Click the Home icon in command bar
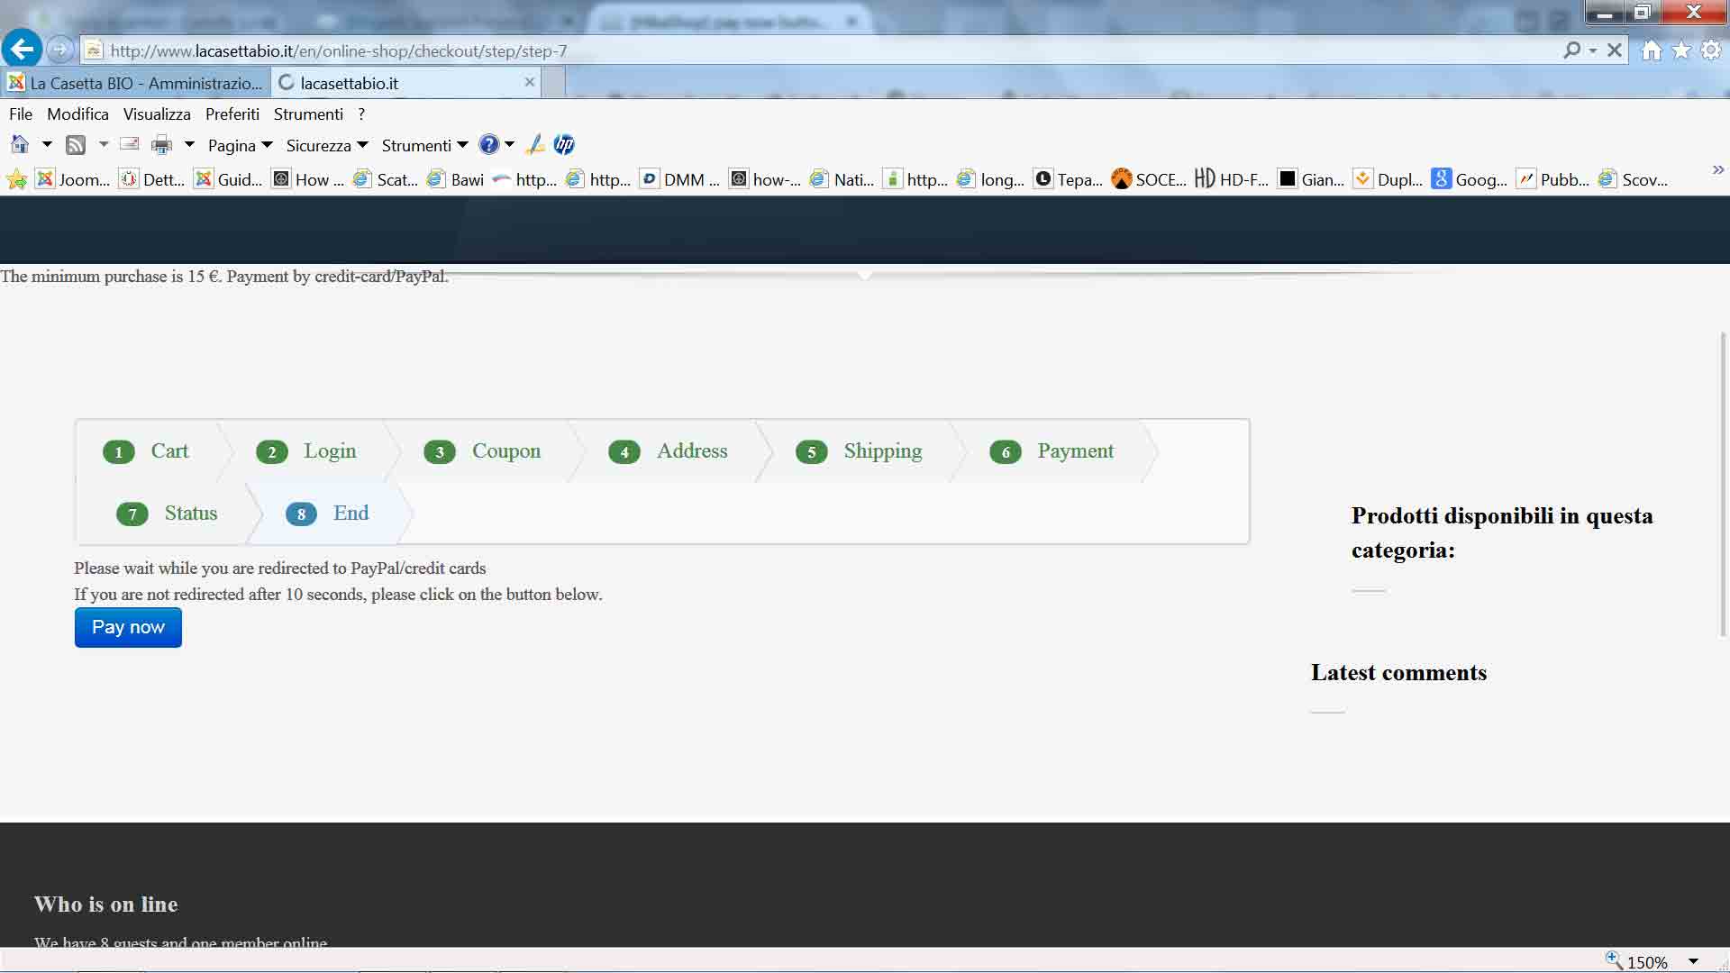 20,145
